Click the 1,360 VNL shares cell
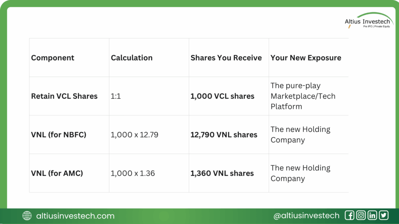This screenshot has width=399, height=224. pyautogui.click(x=222, y=173)
